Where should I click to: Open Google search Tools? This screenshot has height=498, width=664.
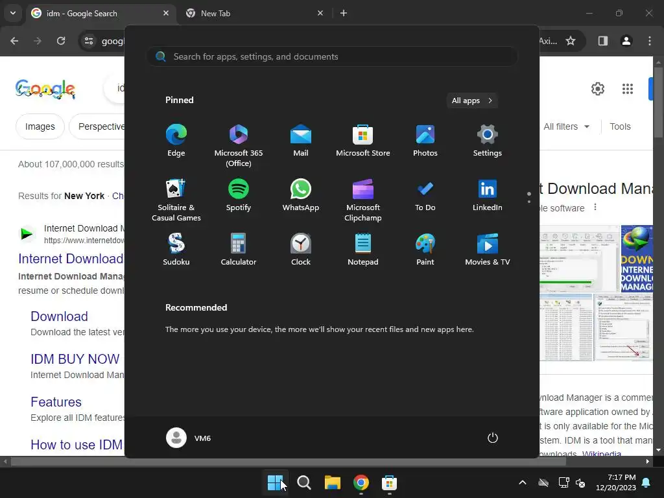point(620,126)
